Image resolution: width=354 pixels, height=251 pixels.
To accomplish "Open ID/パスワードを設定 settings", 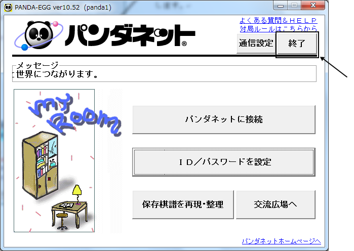I will pyautogui.click(x=224, y=162).
